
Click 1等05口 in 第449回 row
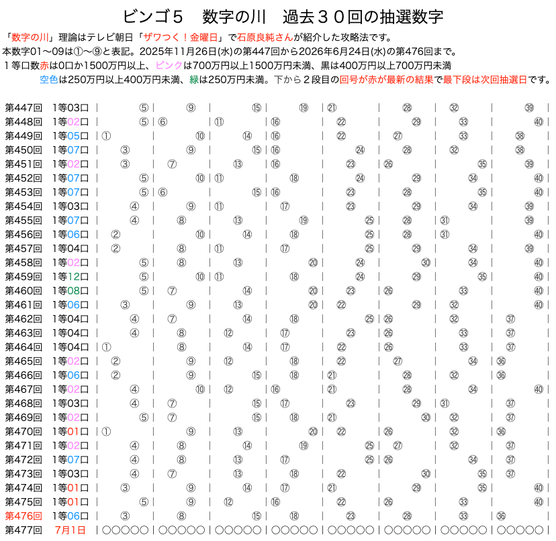pos(71,136)
